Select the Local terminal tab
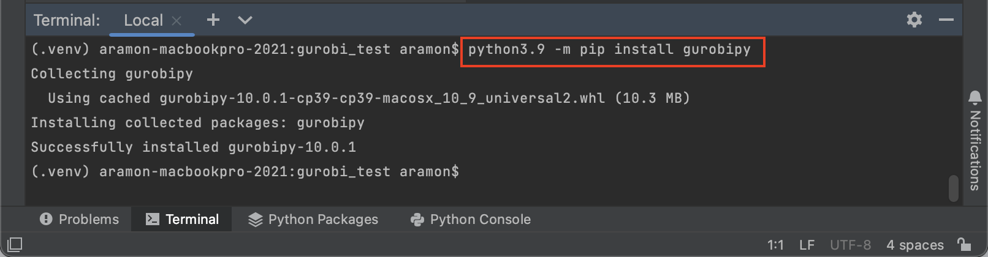The image size is (988, 257). [x=143, y=20]
